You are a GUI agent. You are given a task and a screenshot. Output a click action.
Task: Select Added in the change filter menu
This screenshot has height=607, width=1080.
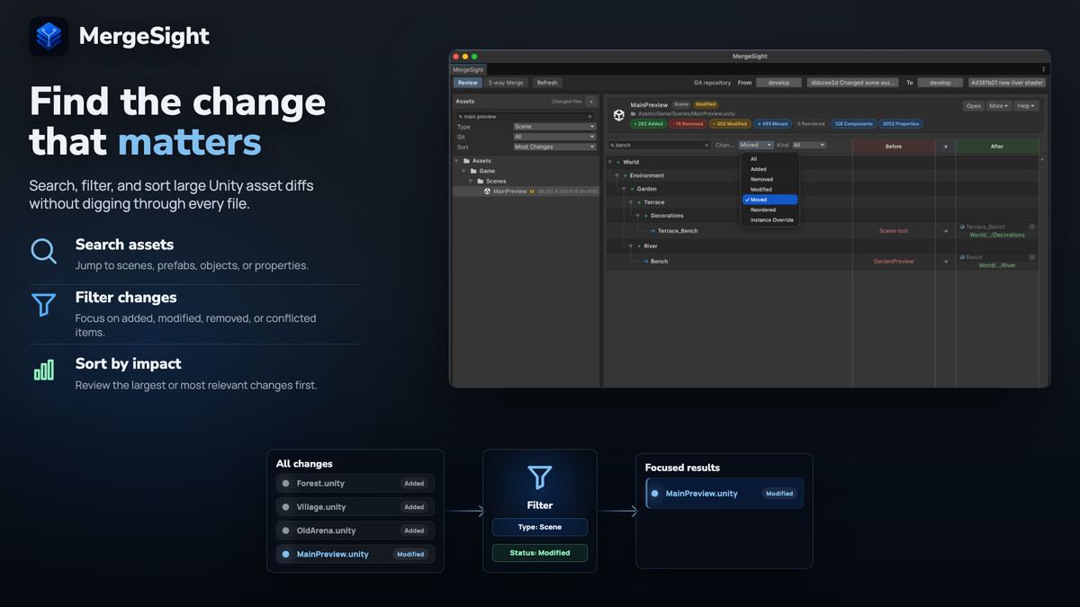pyautogui.click(x=770, y=169)
